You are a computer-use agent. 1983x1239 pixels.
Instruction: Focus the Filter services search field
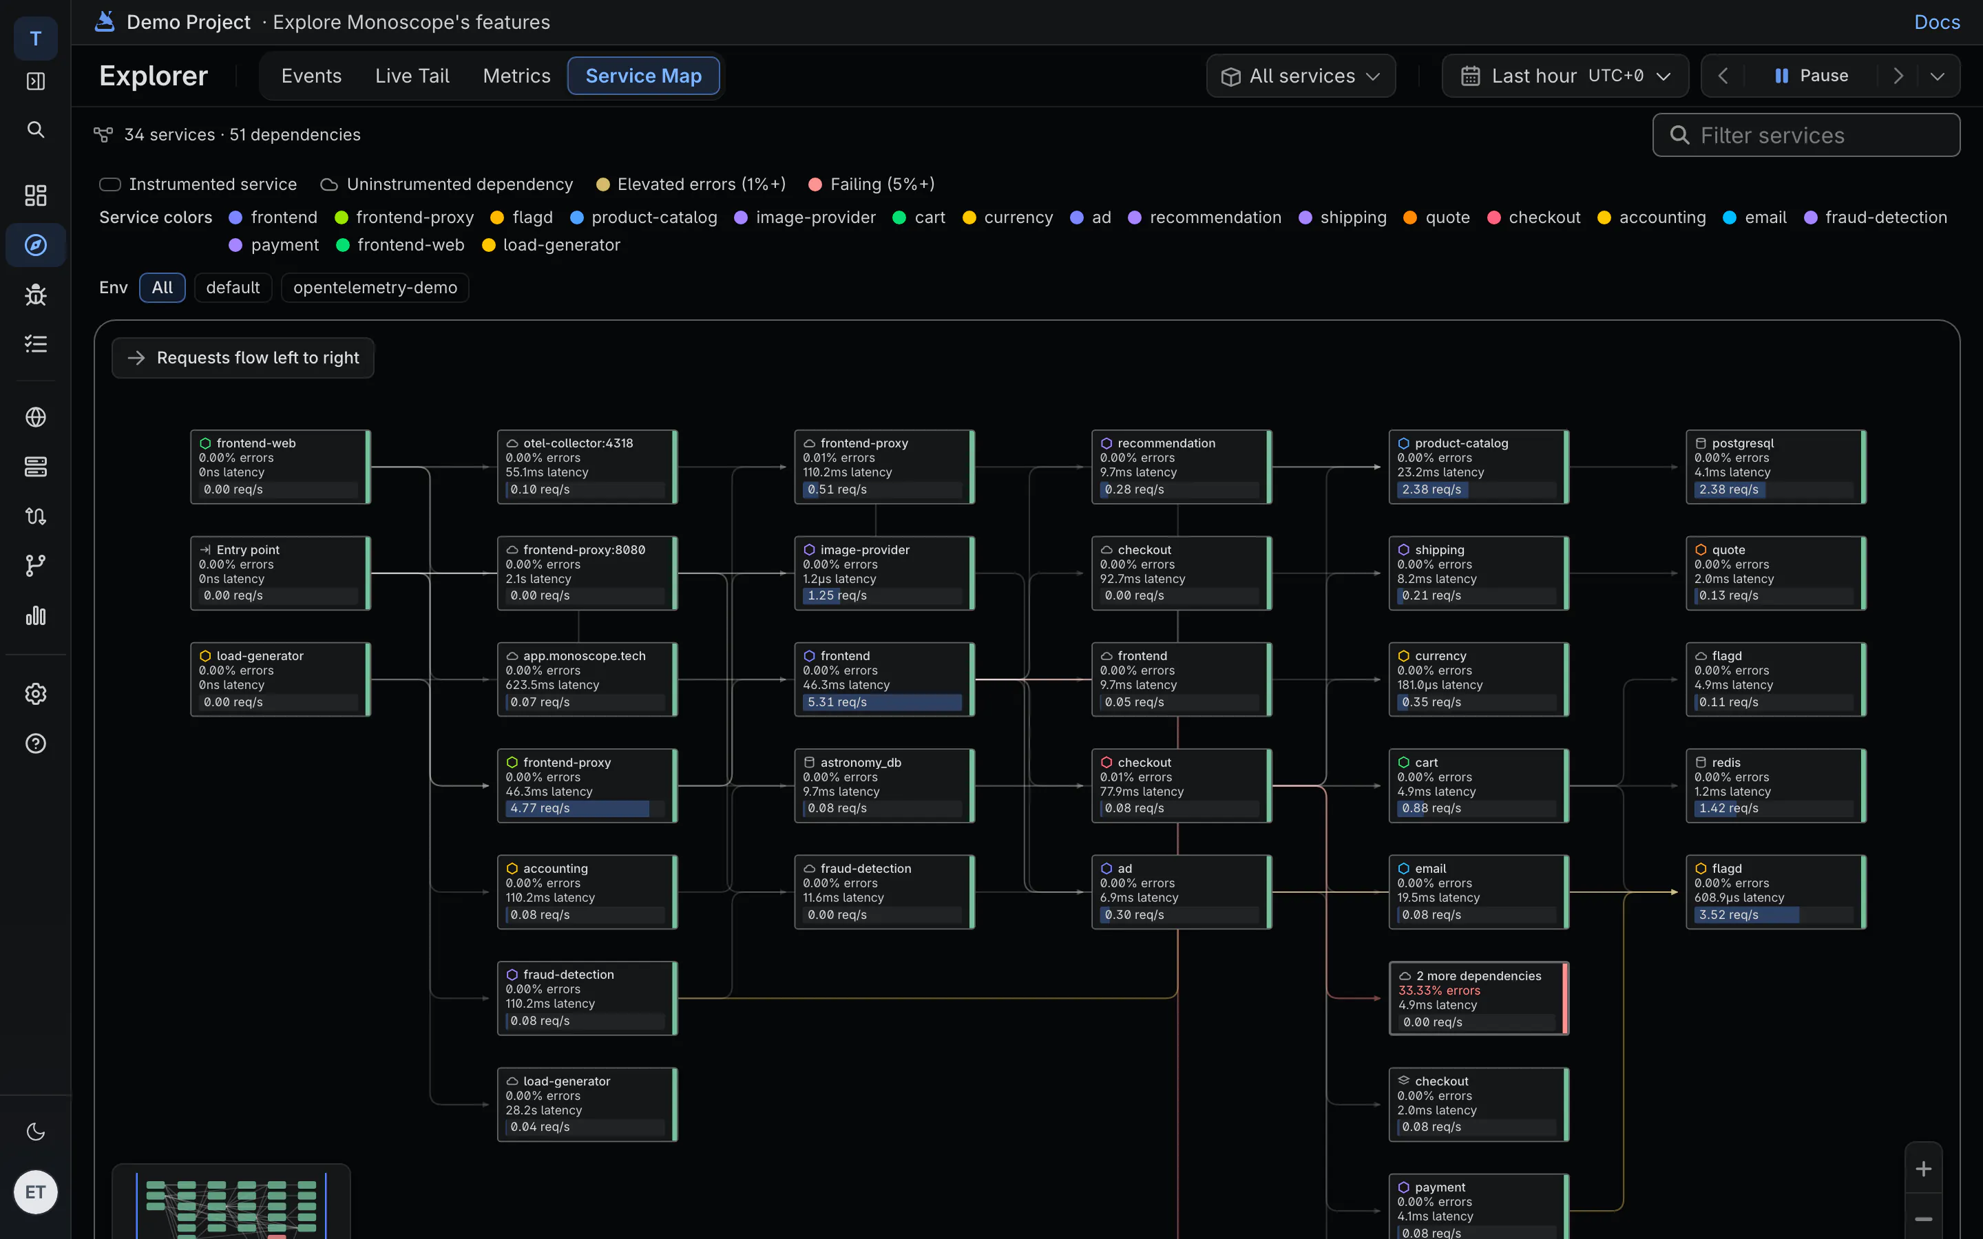tap(1806, 135)
